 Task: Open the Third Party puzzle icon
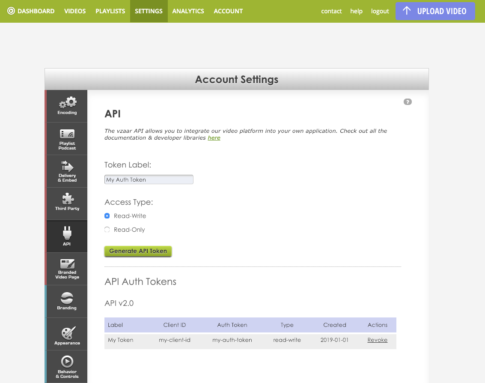pos(68,199)
